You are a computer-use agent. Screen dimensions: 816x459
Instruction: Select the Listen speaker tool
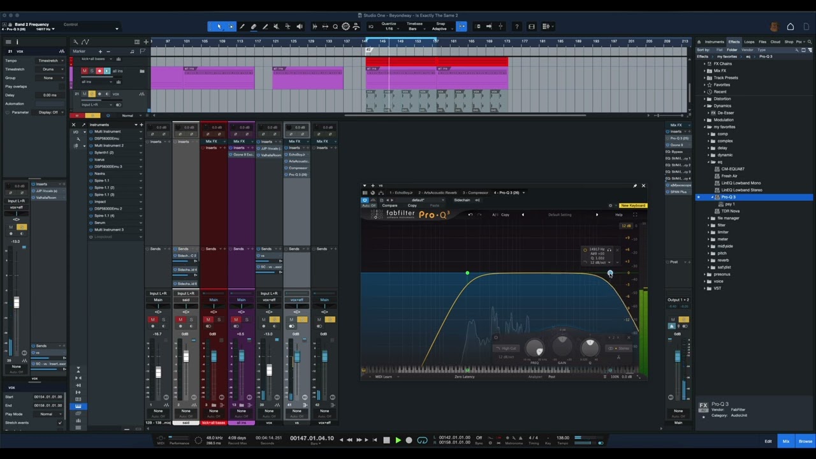pos(300,26)
